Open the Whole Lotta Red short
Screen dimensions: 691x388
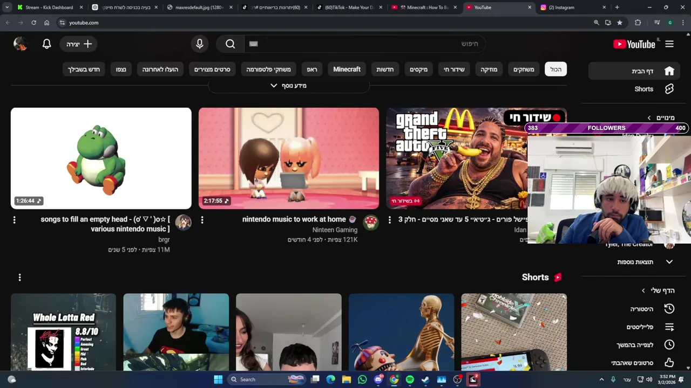pos(63,332)
